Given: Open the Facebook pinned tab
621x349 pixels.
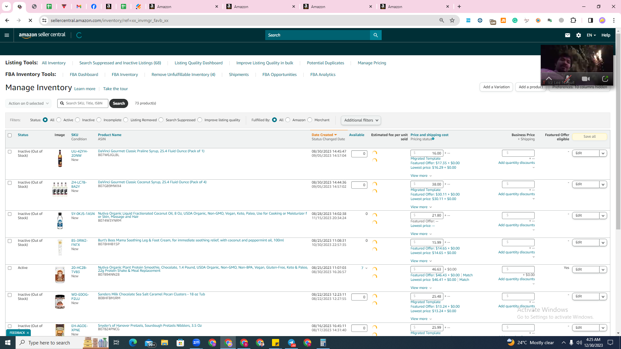Looking at the screenshot, I should click(94, 6).
